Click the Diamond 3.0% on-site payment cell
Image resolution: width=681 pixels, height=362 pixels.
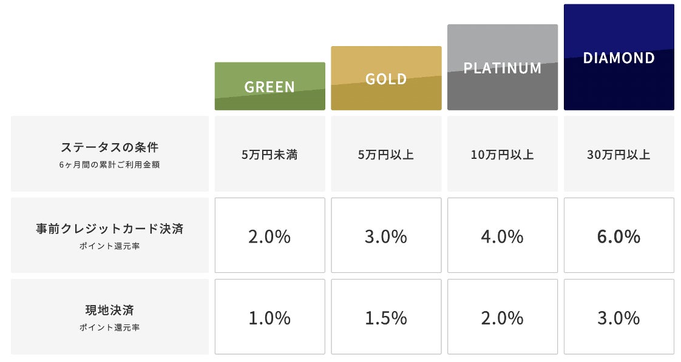coord(618,317)
